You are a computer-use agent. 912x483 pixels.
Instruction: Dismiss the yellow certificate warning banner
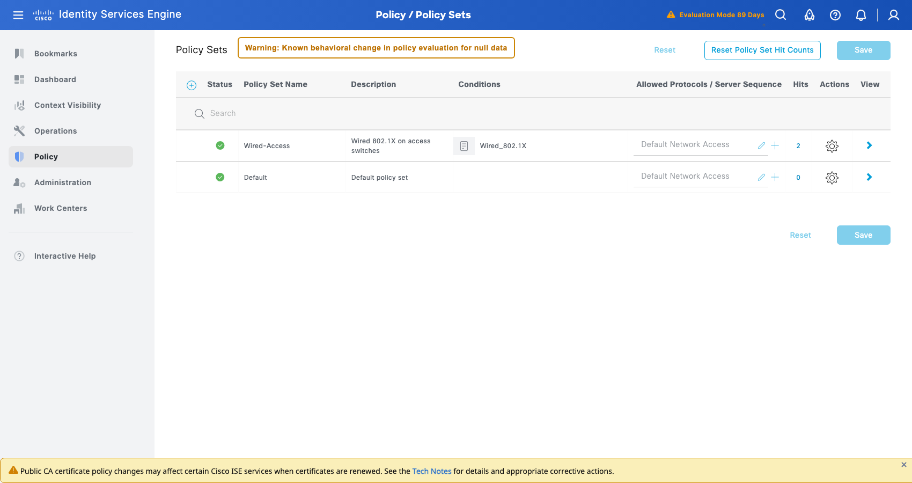(x=904, y=465)
